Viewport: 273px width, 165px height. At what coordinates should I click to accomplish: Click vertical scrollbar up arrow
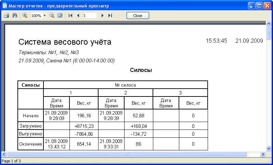[x=269, y=24]
